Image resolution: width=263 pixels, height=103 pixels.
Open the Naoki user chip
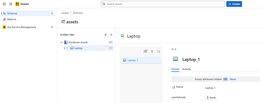(x=211, y=98)
